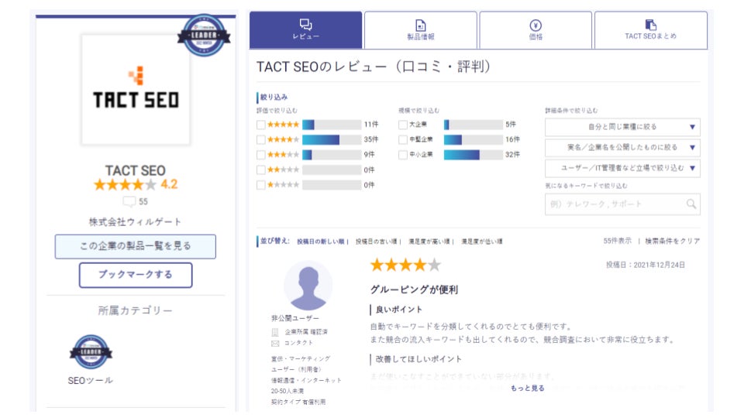Click the Leader badge above the logo

point(202,33)
